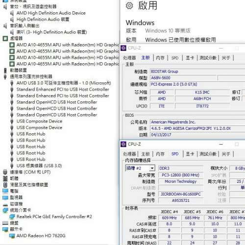Screen dimensions: 245x245
Task: Click the 609 MHz JEDEC #4 frequency cell
Action: 169,218
